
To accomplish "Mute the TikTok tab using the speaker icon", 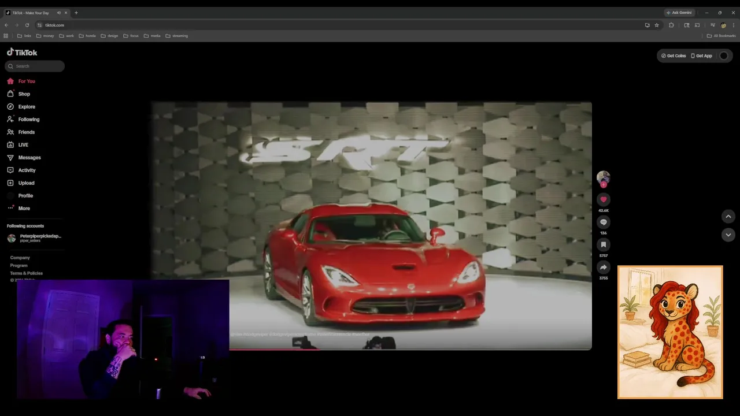I will 58,13.
